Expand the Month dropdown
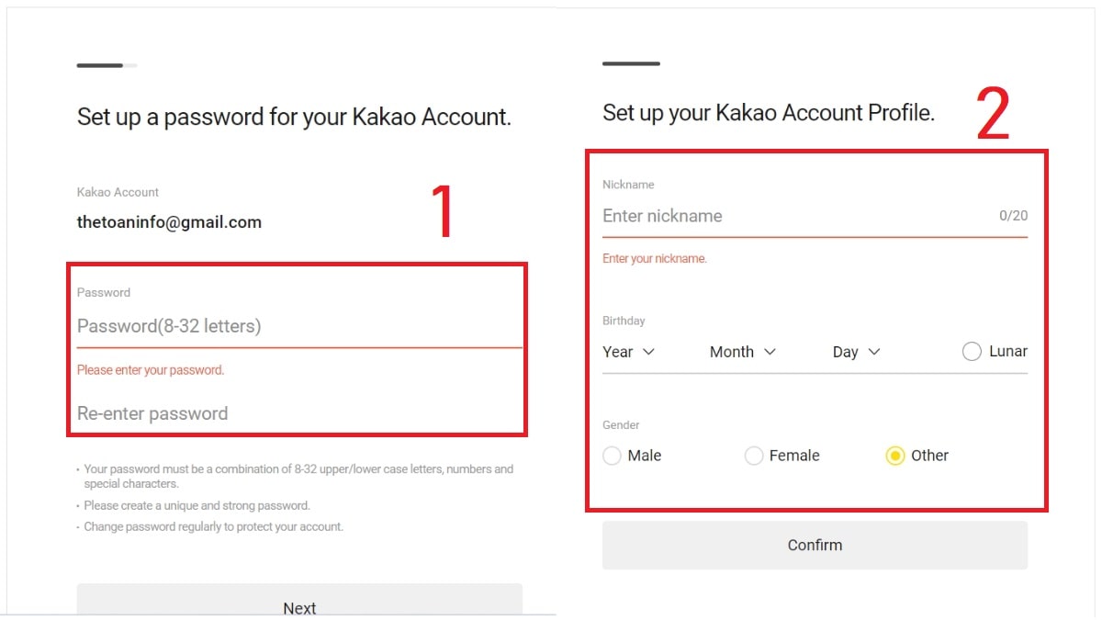The image size is (1102, 620). 742,352
